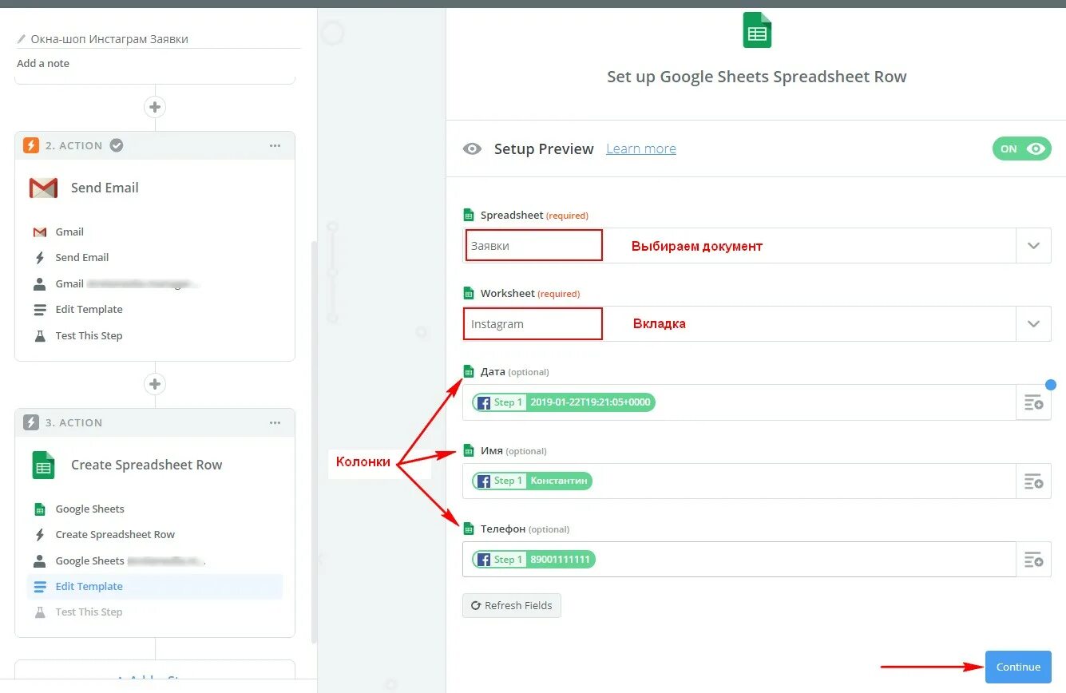This screenshot has width=1066, height=693.
Task: Open the three-dot menu of step 2 Action
Action: pos(275,145)
